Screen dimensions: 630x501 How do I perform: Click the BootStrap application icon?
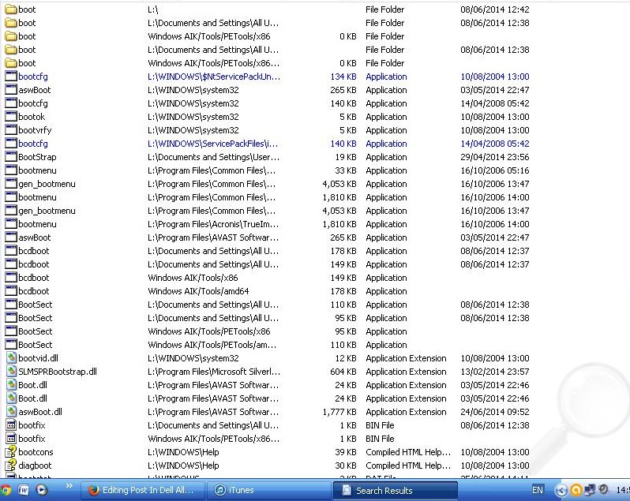(x=11, y=157)
